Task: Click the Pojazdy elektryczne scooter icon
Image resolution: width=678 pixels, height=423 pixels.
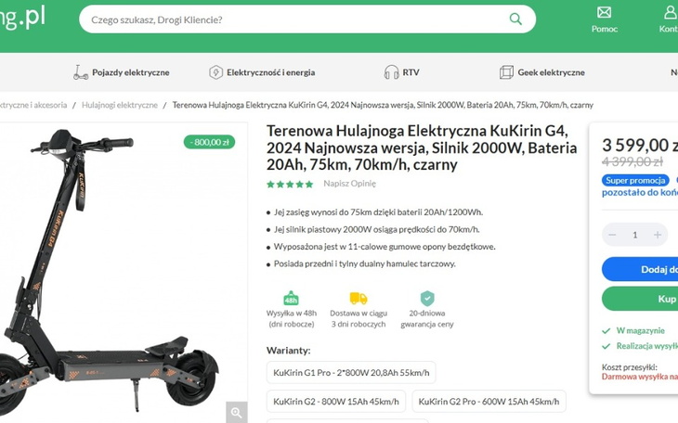Action: click(x=81, y=72)
